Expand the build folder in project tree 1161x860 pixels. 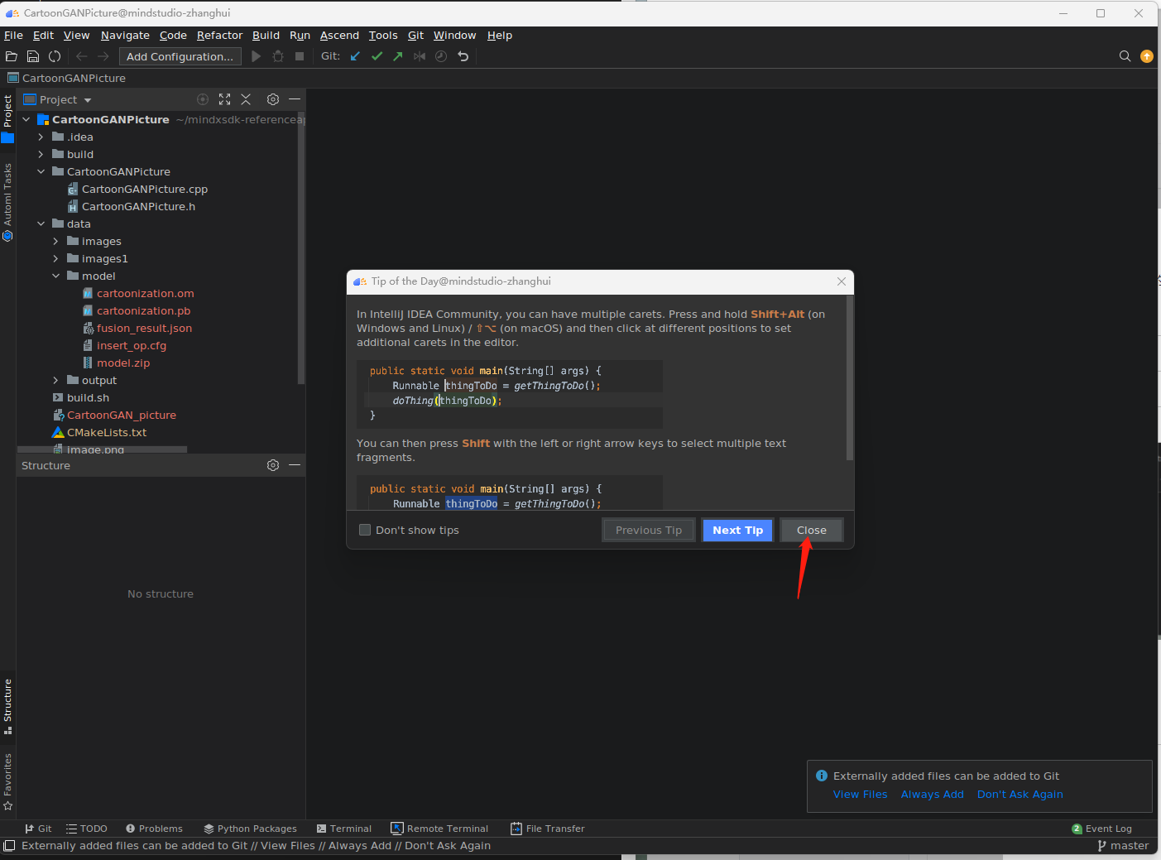coord(41,155)
